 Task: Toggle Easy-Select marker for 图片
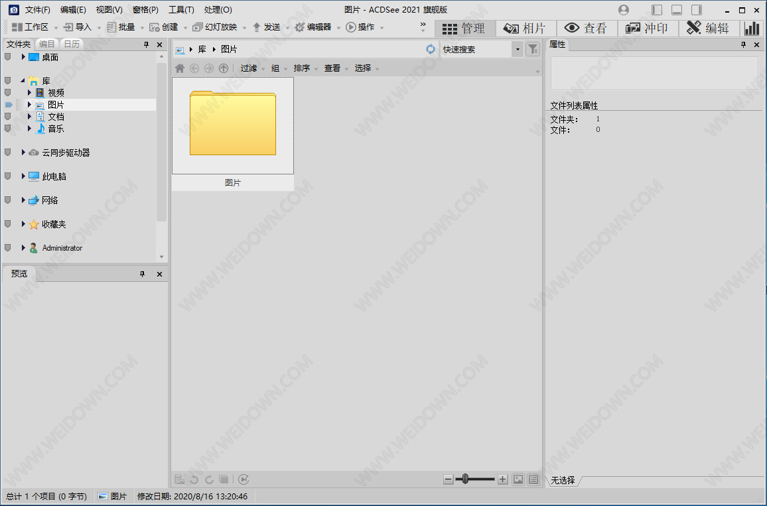(x=9, y=105)
